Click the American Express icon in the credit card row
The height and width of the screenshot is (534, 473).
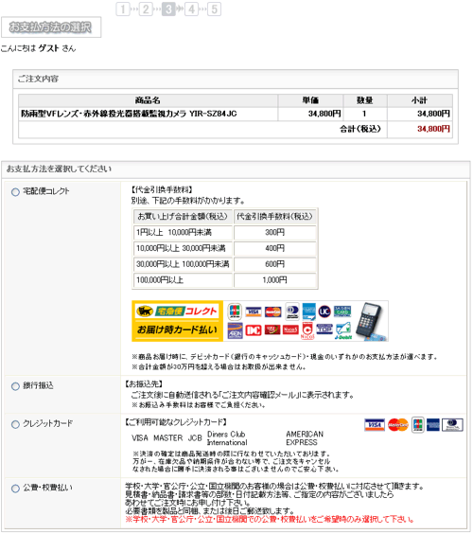(x=433, y=425)
